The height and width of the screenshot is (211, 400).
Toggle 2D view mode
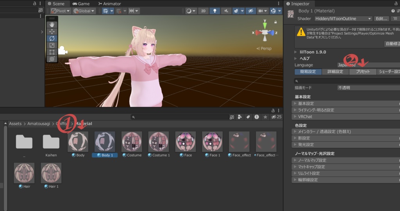tap(203, 11)
